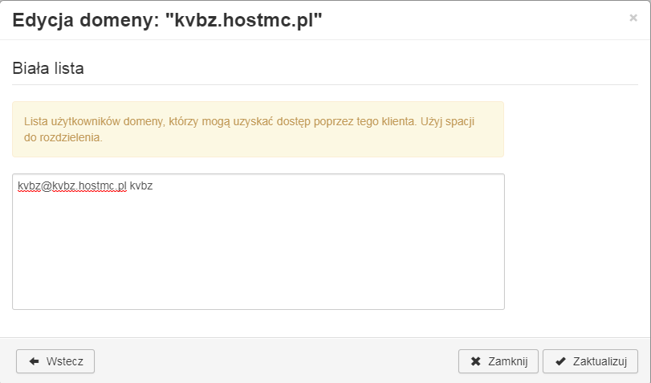Click the kvbz@kvbz.hostmc.pl entry in the text area
Image resolution: width=651 pixels, height=383 pixels.
(x=72, y=186)
